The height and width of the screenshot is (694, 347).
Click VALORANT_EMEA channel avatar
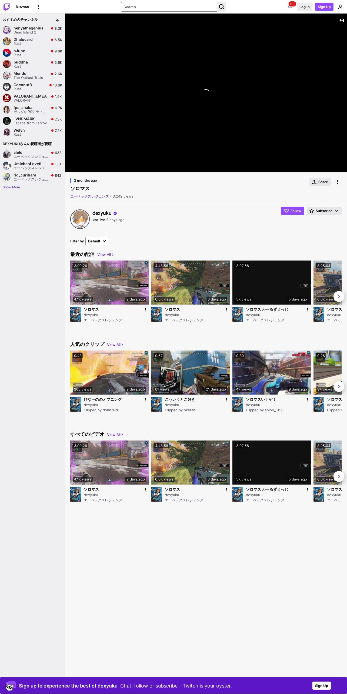click(x=7, y=98)
